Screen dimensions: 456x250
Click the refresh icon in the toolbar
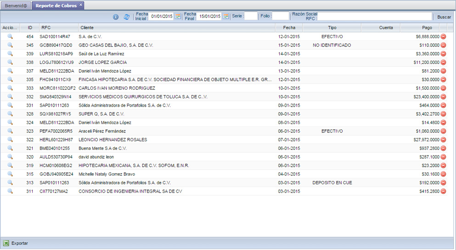point(126,17)
